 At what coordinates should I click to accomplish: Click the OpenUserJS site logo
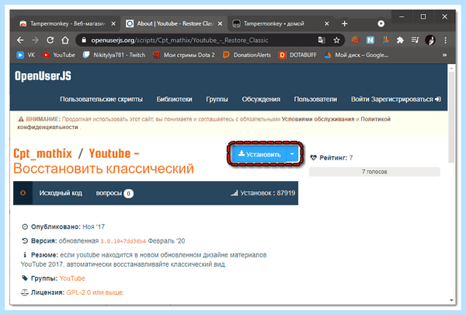(x=43, y=76)
